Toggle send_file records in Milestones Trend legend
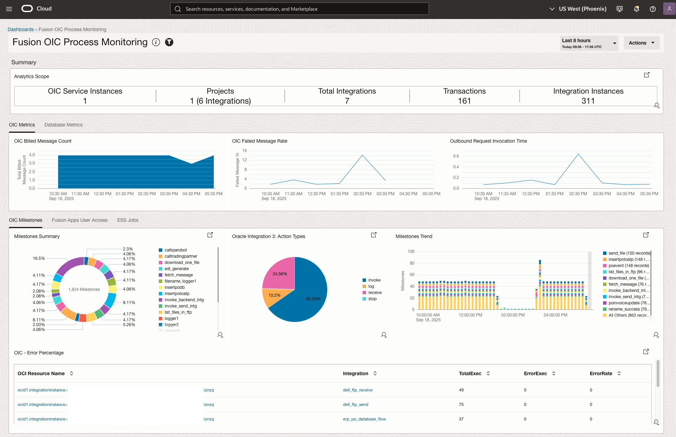The height and width of the screenshot is (437, 676). (x=627, y=253)
